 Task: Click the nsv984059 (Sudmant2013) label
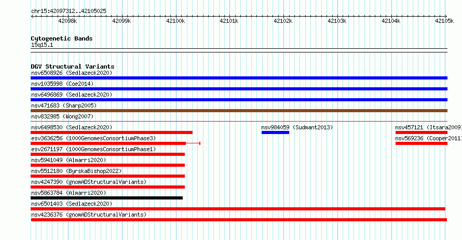(297, 127)
